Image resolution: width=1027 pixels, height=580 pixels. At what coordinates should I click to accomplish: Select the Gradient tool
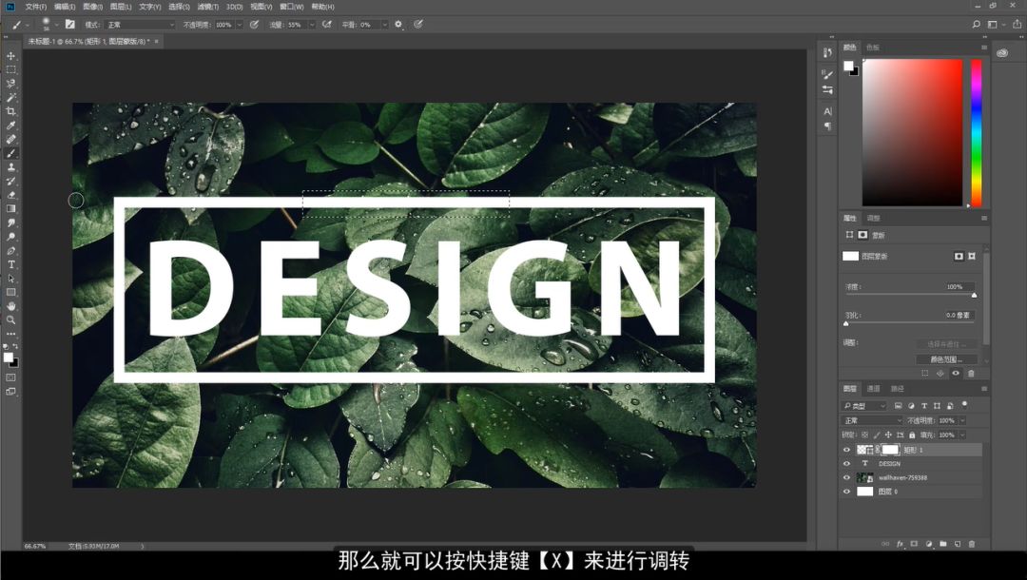[x=11, y=209]
